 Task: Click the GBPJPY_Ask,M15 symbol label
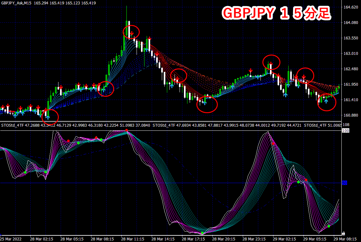[16, 3]
